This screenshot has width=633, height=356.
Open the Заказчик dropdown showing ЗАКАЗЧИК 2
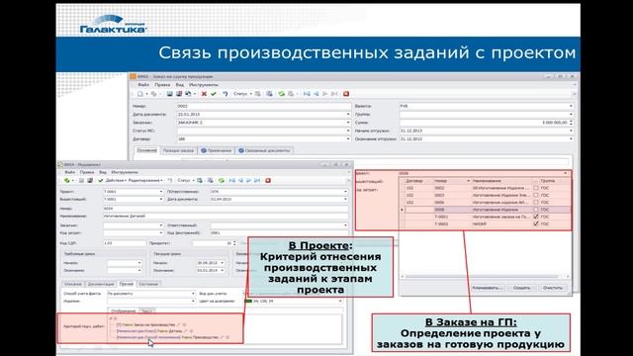point(348,123)
